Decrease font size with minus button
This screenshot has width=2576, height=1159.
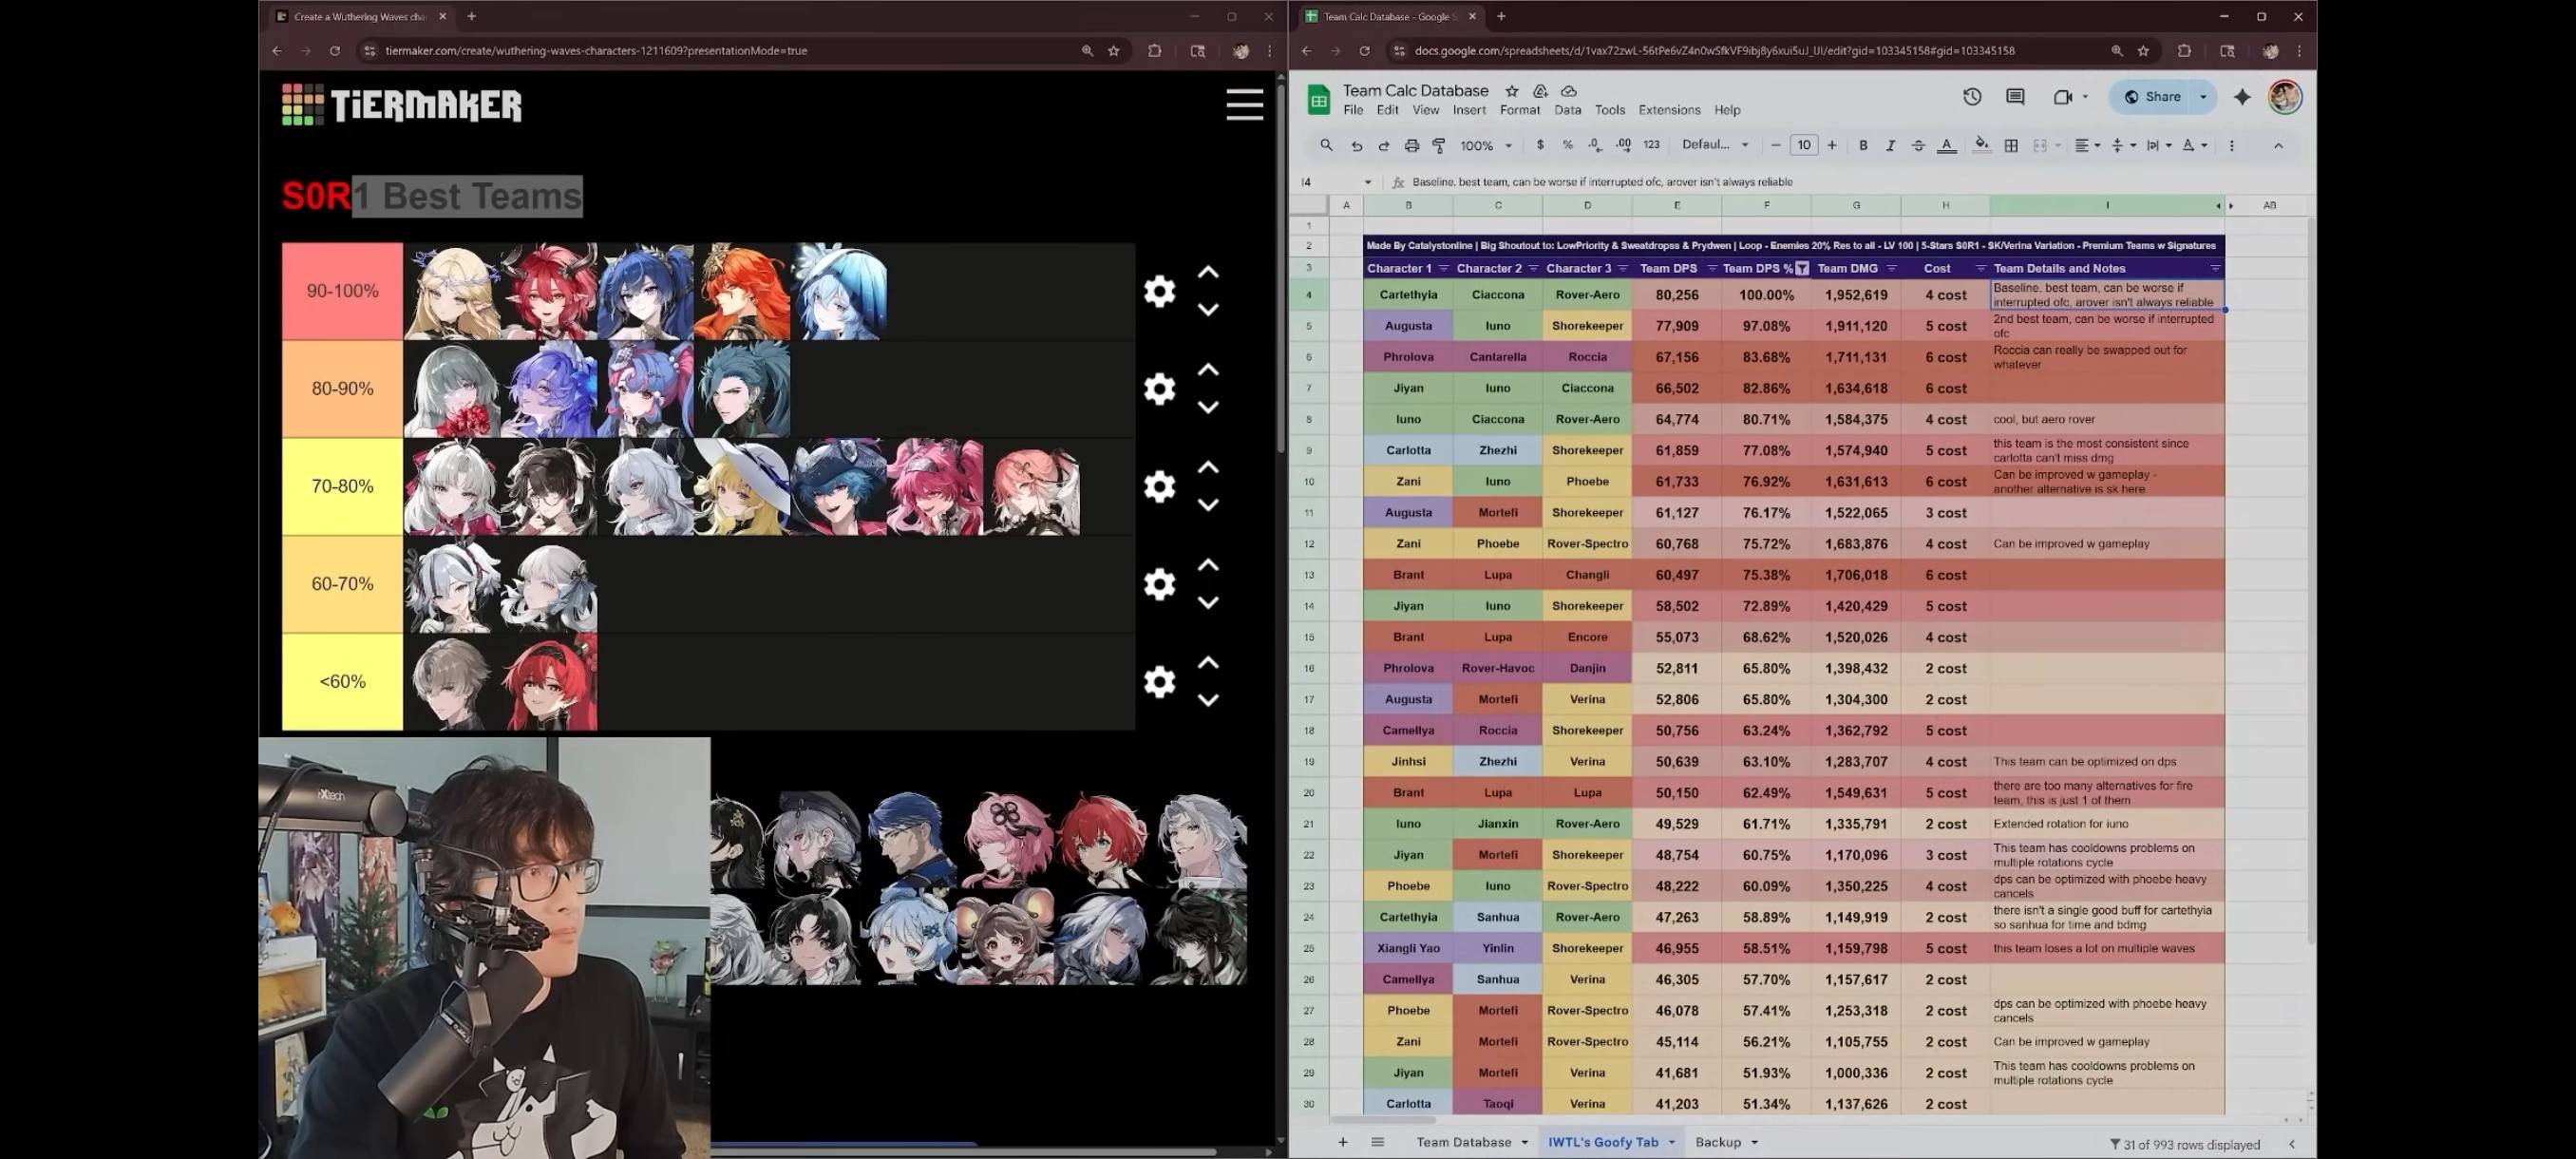[x=1775, y=145]
